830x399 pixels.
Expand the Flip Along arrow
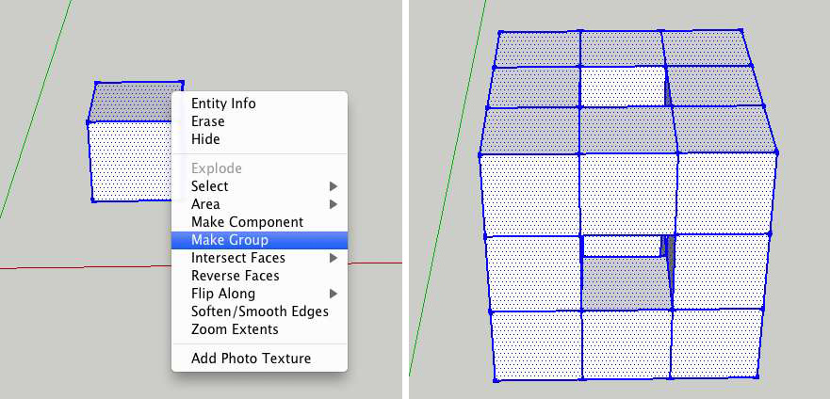click(333, 294)
